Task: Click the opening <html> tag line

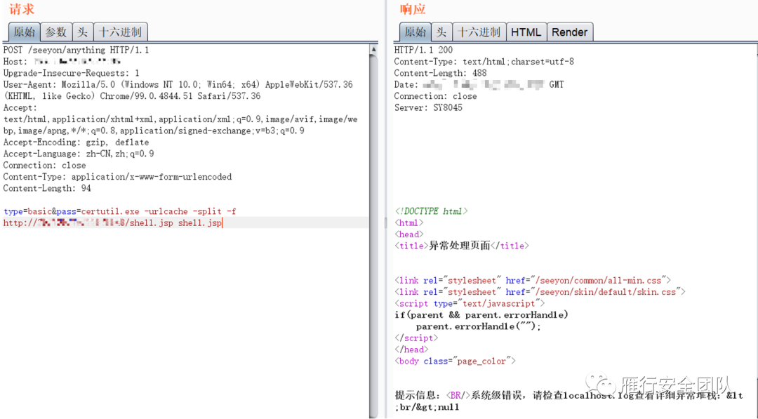Action: [x=409, y=222]
